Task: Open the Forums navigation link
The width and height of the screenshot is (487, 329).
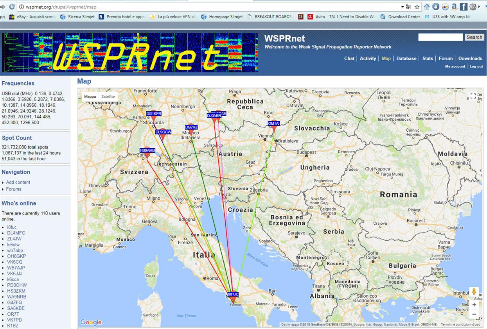Action: tap(14, 189)
